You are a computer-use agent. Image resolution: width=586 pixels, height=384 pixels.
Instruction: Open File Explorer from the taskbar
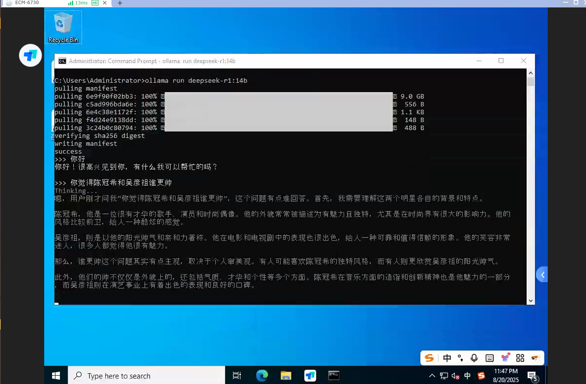click(x=286, y=375)
